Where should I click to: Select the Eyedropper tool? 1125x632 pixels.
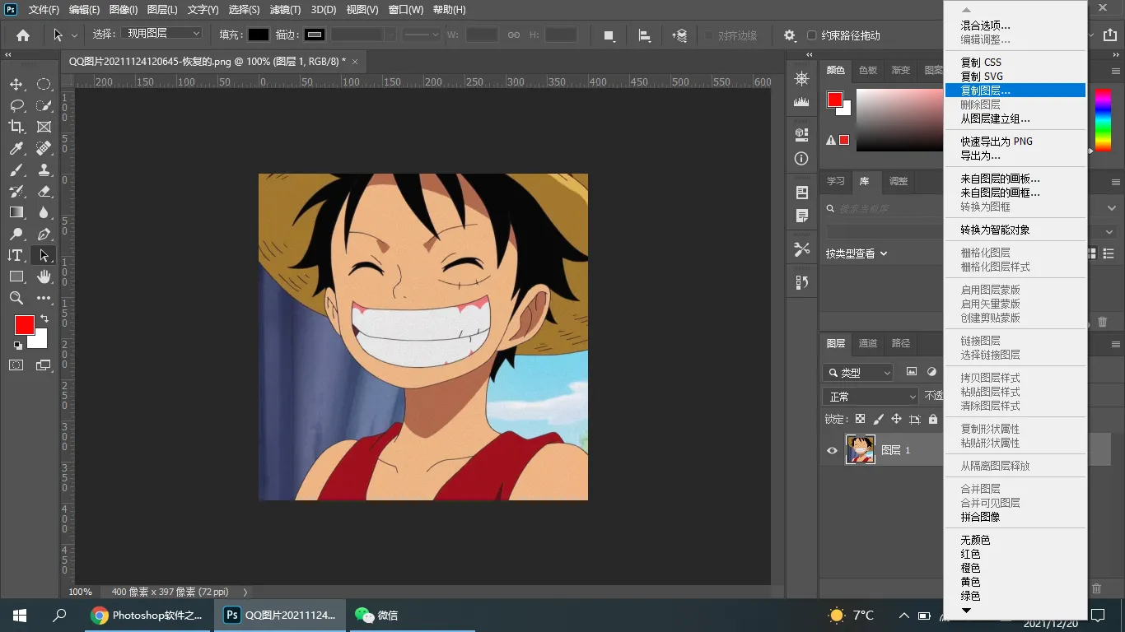coord(16,148)
